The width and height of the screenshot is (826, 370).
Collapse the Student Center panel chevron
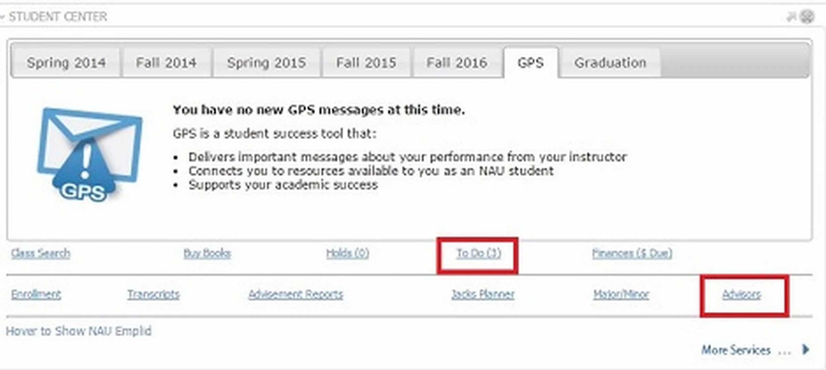coord(3,16)
